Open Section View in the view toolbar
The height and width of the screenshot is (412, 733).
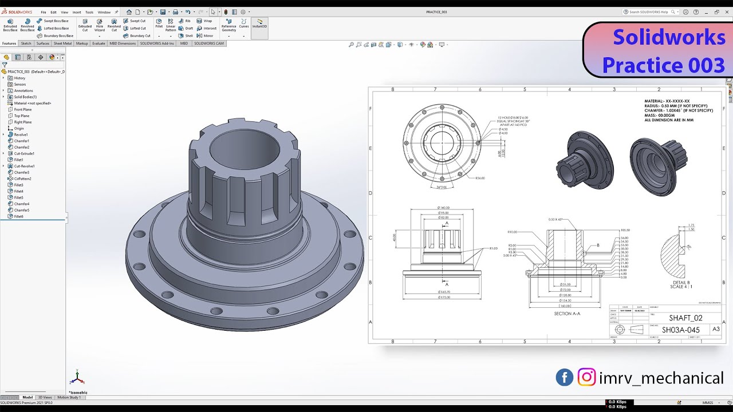pos(373,45)
